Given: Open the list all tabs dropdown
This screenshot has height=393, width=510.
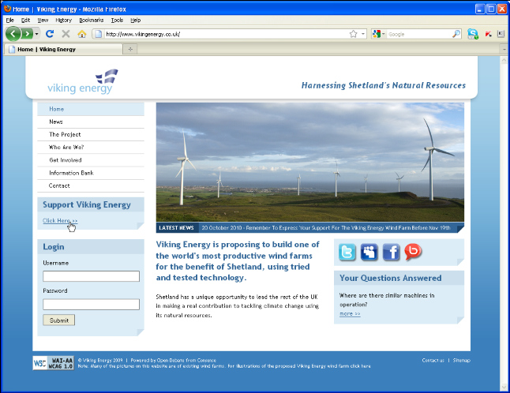Looking at the screenshot, I should [504, 49].
